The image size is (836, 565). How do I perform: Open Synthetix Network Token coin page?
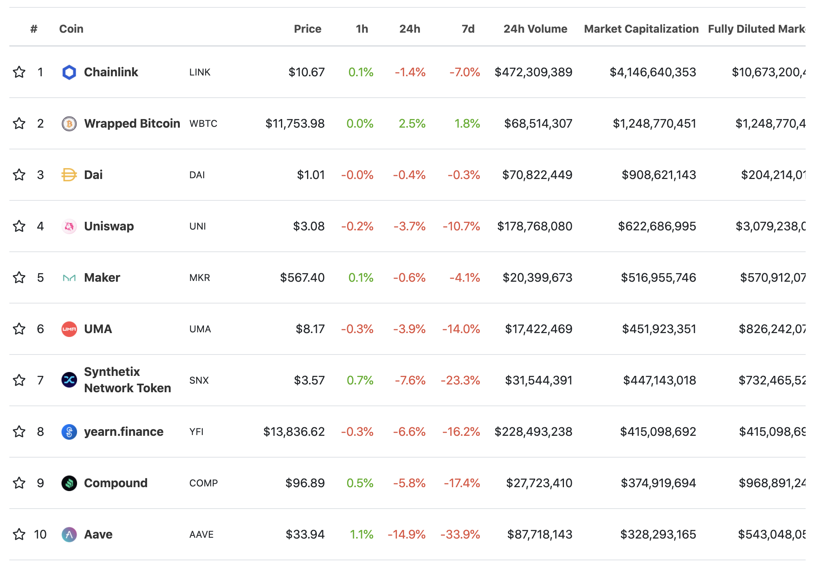(127, 380)
